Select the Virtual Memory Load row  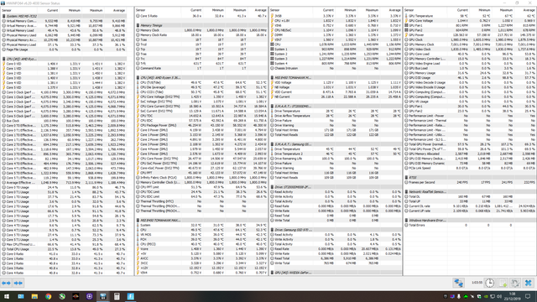pyautogui.click(x=64, y=30)
